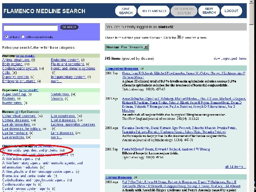Refine by Bacteria
Viewport: 256px width, 192px height.
click(9, 98)
